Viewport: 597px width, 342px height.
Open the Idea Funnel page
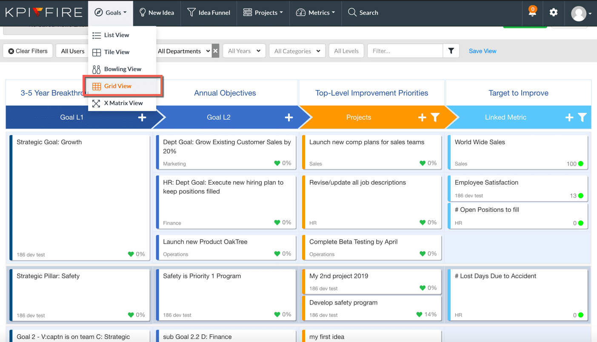tap(209, 13)
